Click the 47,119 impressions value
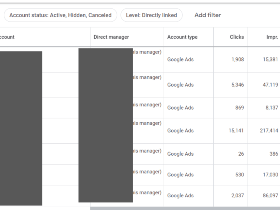Viewport: 280px width, 210px height. click(x=270, y=85)
